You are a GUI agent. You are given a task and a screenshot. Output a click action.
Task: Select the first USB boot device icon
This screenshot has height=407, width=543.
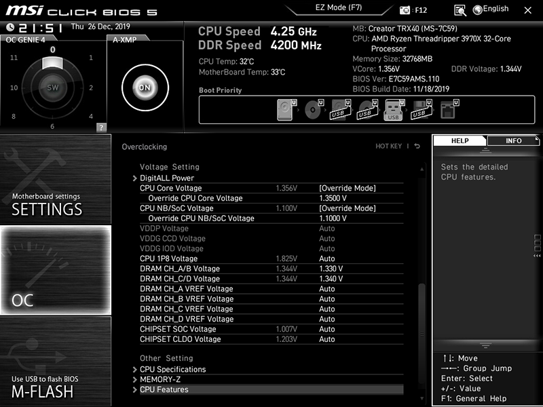pyautogui.click(x=340, y=110)
